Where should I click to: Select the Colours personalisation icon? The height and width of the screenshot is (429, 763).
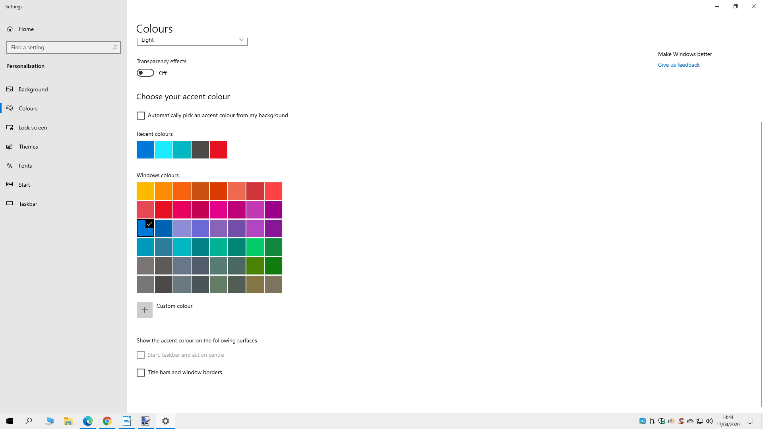click(x=10, y=108)
